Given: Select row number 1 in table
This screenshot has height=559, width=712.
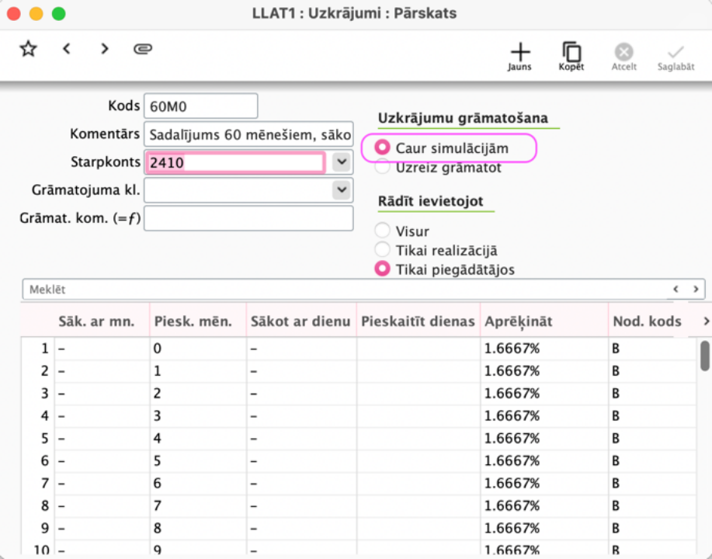Looking at the screenshot, I should click(44, 349).
